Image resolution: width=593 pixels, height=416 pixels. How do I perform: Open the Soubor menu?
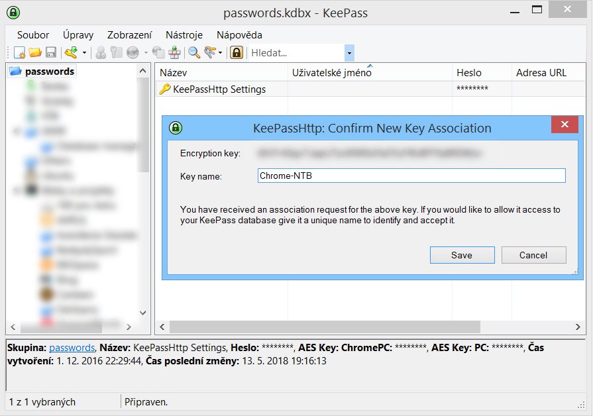pos(33,35)
